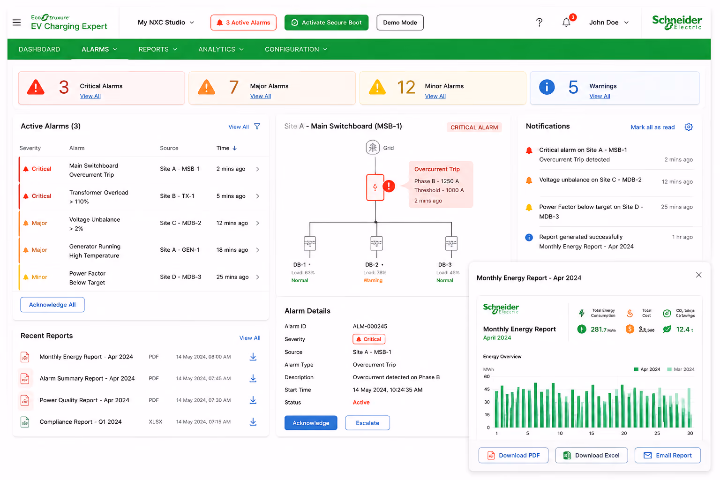Click the CRITICAL ALARM status badge

474,127
